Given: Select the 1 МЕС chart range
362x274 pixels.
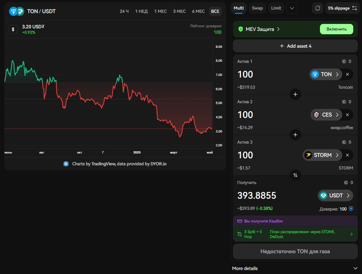Looking at the screenshot, I should tap(160, 11).
